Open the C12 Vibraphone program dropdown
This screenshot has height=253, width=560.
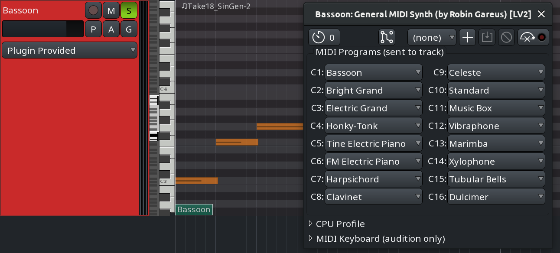click(496, 126)
